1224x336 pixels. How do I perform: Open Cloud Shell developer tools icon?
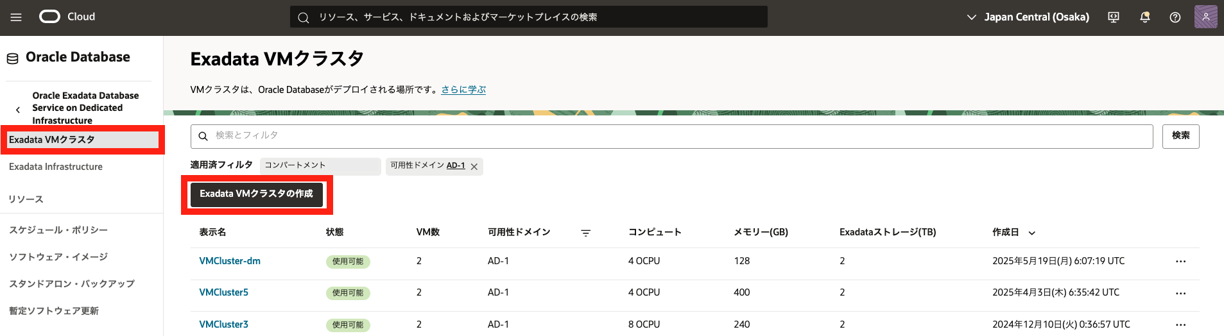click(1114, 17)
